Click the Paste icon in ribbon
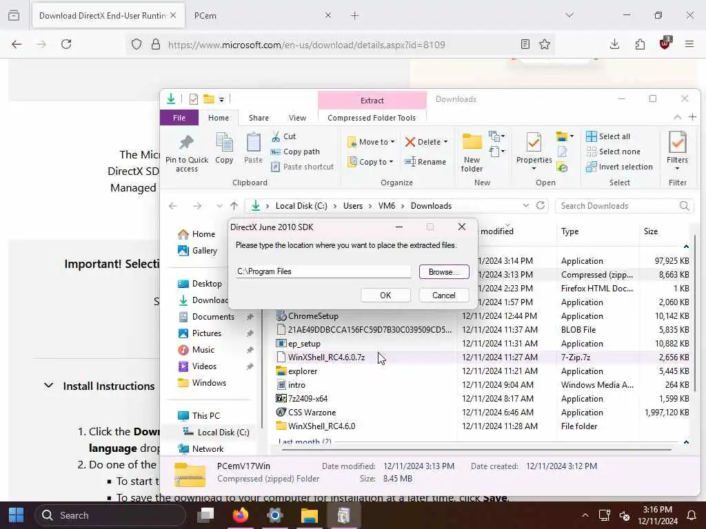706x529 pixels. pos(253,149)
